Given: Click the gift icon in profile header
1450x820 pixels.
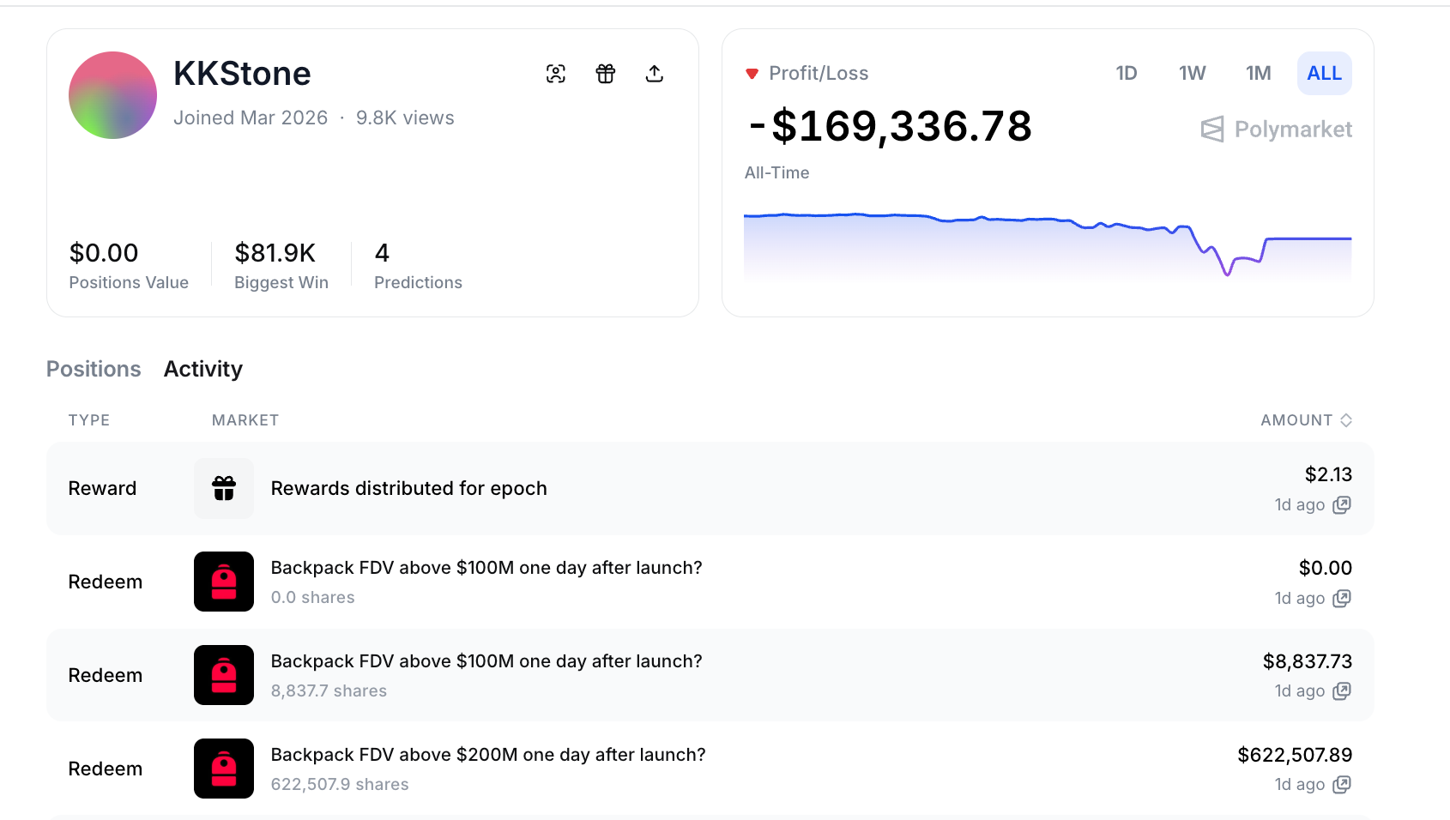Looking at the screenshot, I should pos(606,74).
